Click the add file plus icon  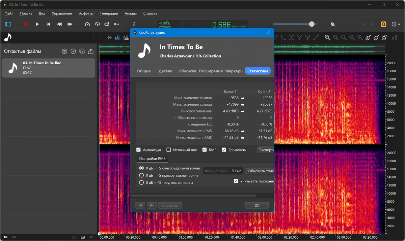(73, 51)
